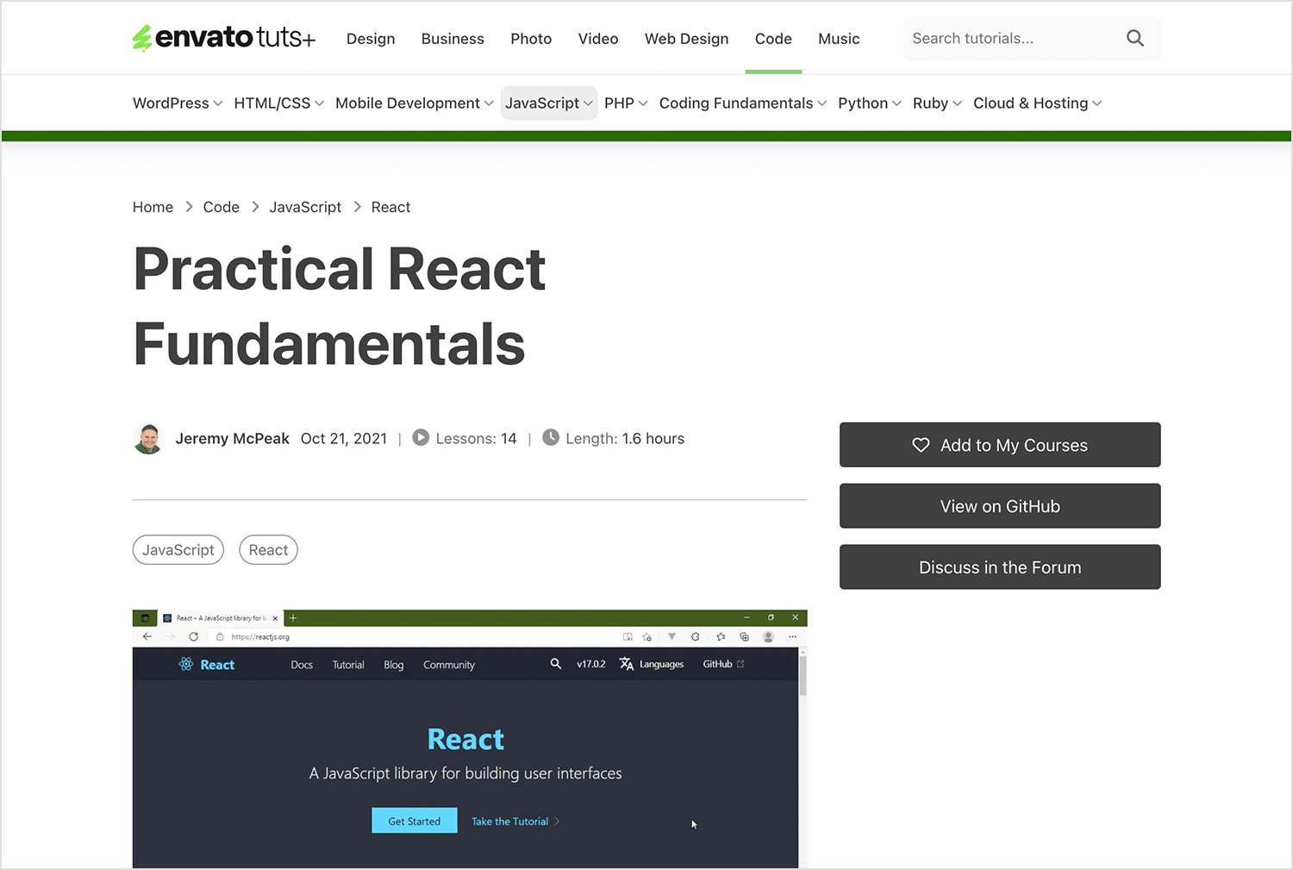1293x870 pixels.
Task: Go to the Design section
Action: (x=371, y=39)
